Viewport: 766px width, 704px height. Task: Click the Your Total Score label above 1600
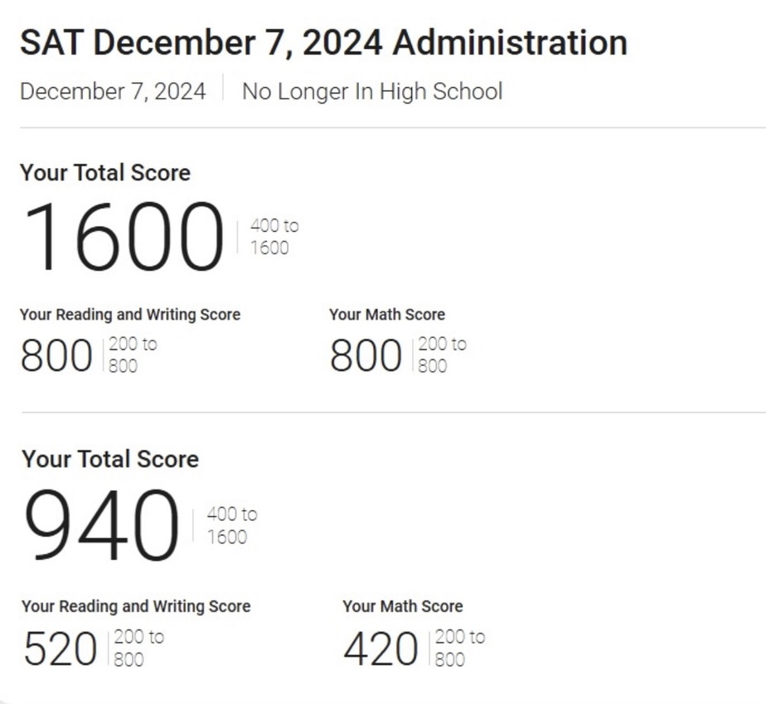pos(105,172)
